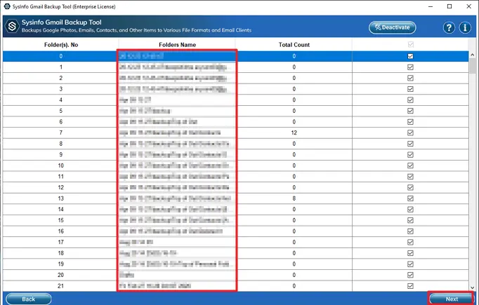Uncheck the checkbox for folder 1

411,67
